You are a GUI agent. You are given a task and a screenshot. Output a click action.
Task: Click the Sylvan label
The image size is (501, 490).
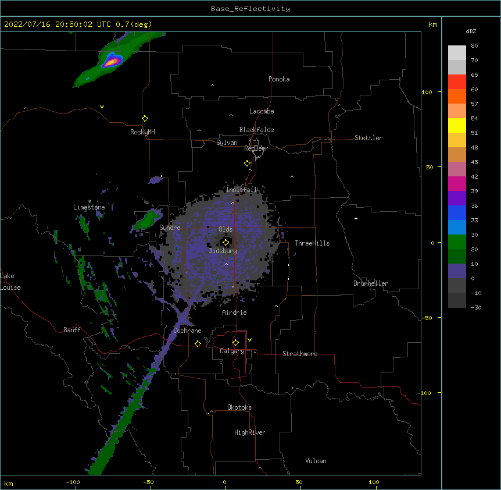click(x=227, y=143)
